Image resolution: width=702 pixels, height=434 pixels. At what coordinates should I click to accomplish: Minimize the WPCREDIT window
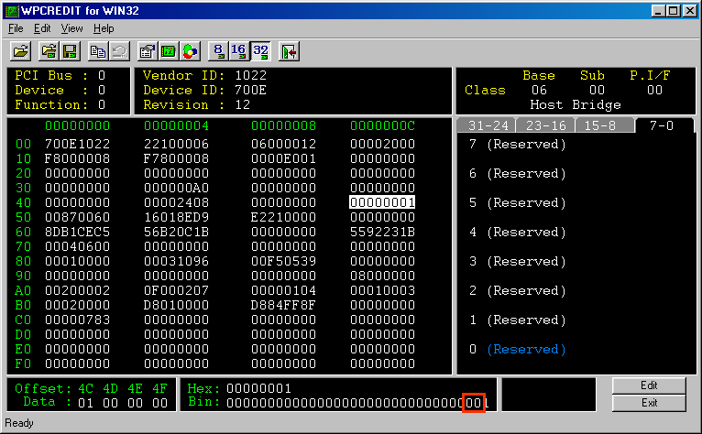tap(658, 11)
